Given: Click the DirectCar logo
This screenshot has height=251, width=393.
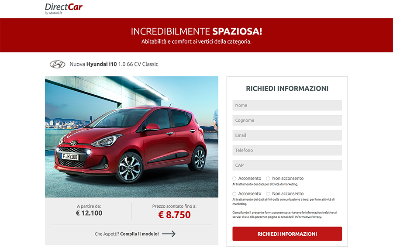Looking at the screenshot, I should click(64, 9).
